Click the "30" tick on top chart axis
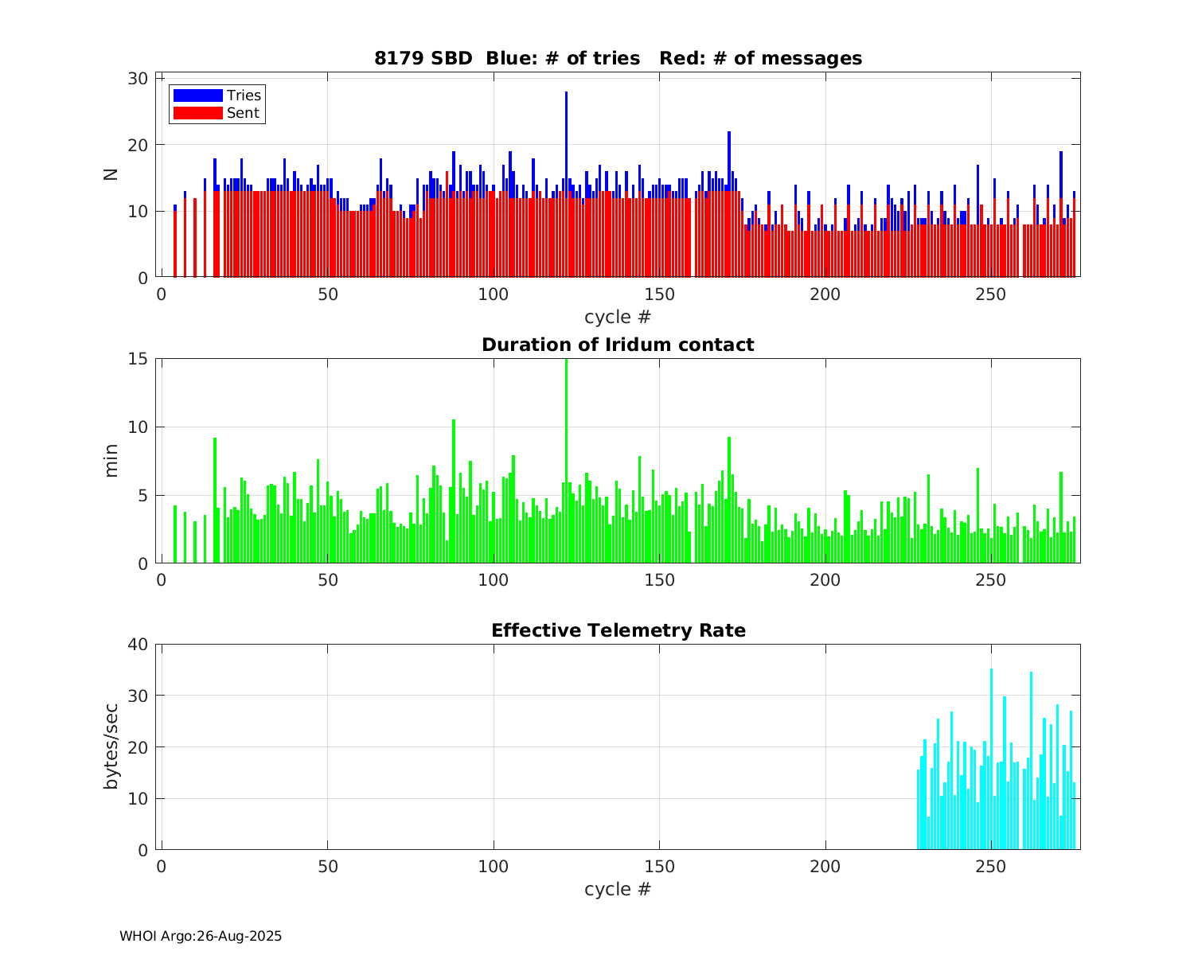This screenshot has width=1194, height=955. click(138, 78)
